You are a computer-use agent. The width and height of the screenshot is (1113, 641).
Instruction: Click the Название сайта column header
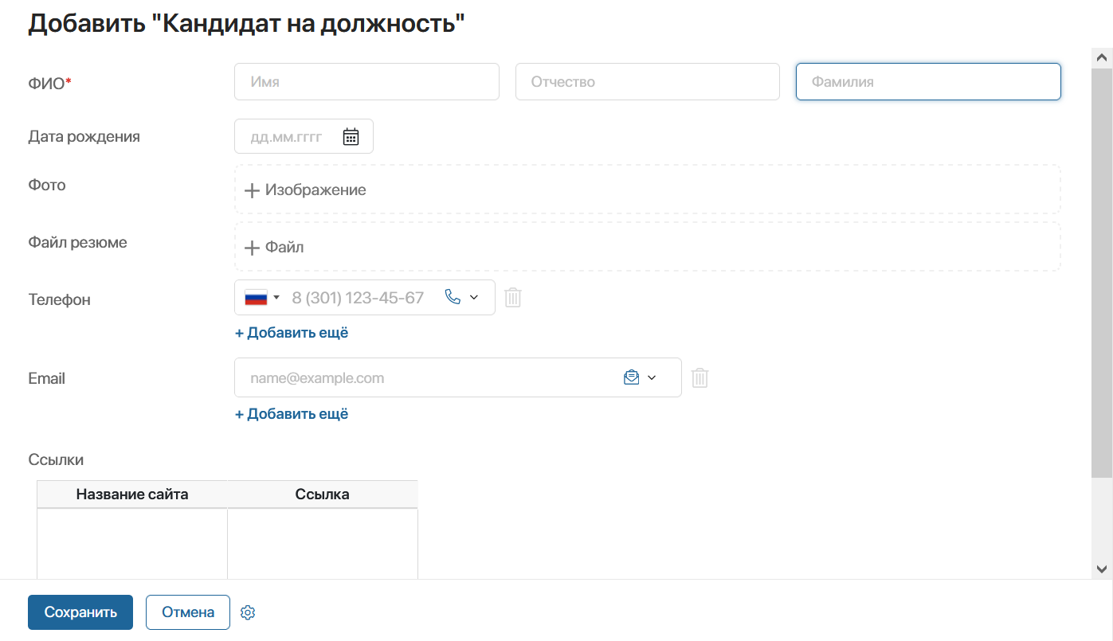click(x=132, y=494)
